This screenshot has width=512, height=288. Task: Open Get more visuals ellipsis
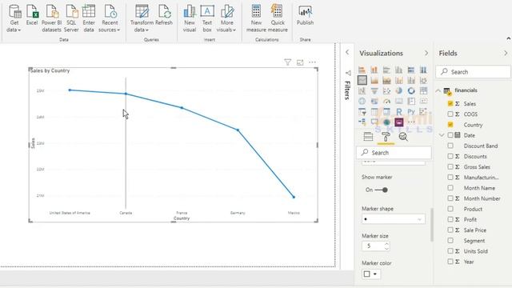pos(411,122)
